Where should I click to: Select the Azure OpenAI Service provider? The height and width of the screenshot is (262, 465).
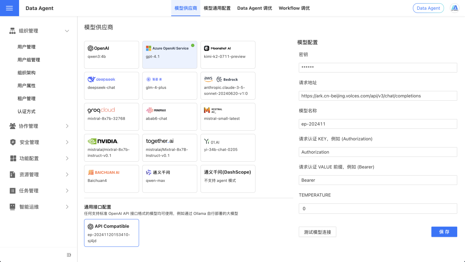170,55
